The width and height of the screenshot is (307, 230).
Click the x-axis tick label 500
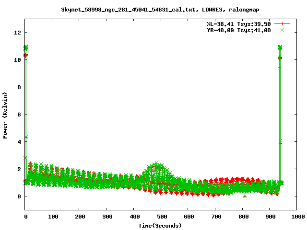coord(162,217)
